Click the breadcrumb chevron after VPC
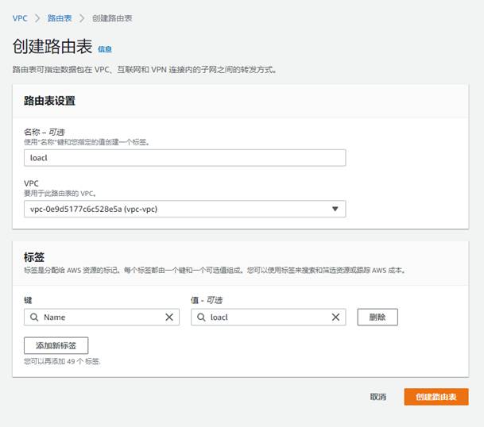484x427 pixels. [37, 18]
